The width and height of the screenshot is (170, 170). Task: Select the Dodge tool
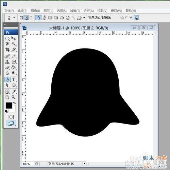[14, 73]
